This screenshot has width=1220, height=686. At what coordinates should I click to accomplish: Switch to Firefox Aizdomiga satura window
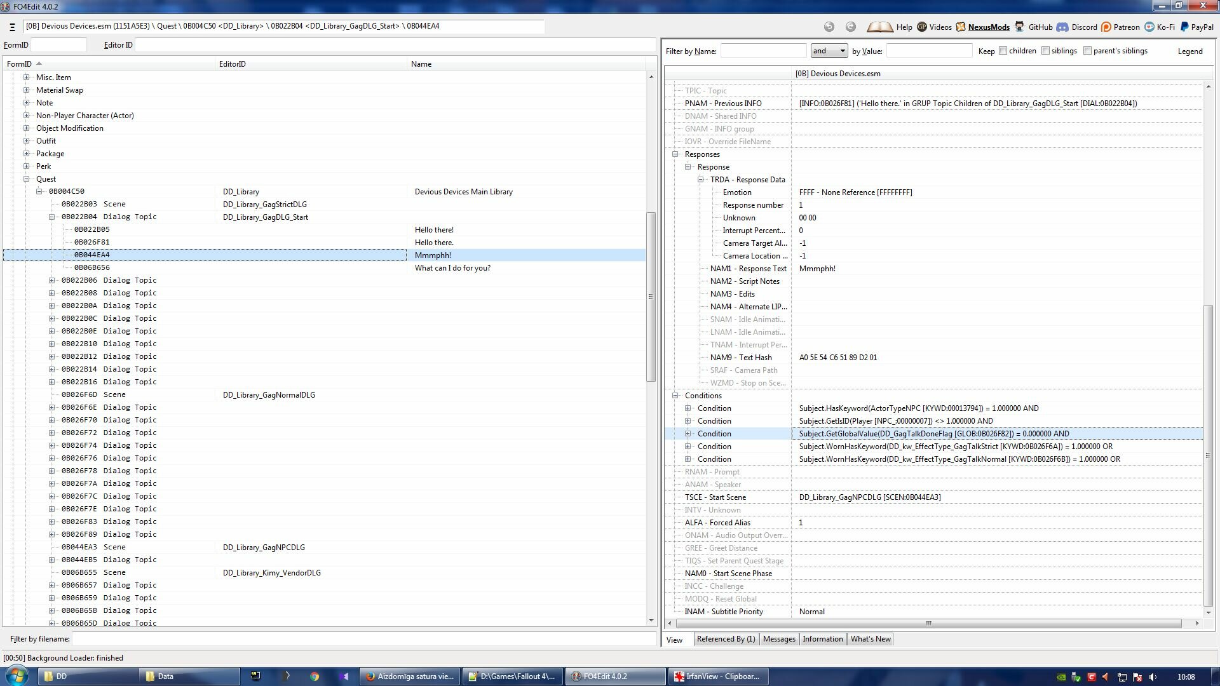coord(410,676)
